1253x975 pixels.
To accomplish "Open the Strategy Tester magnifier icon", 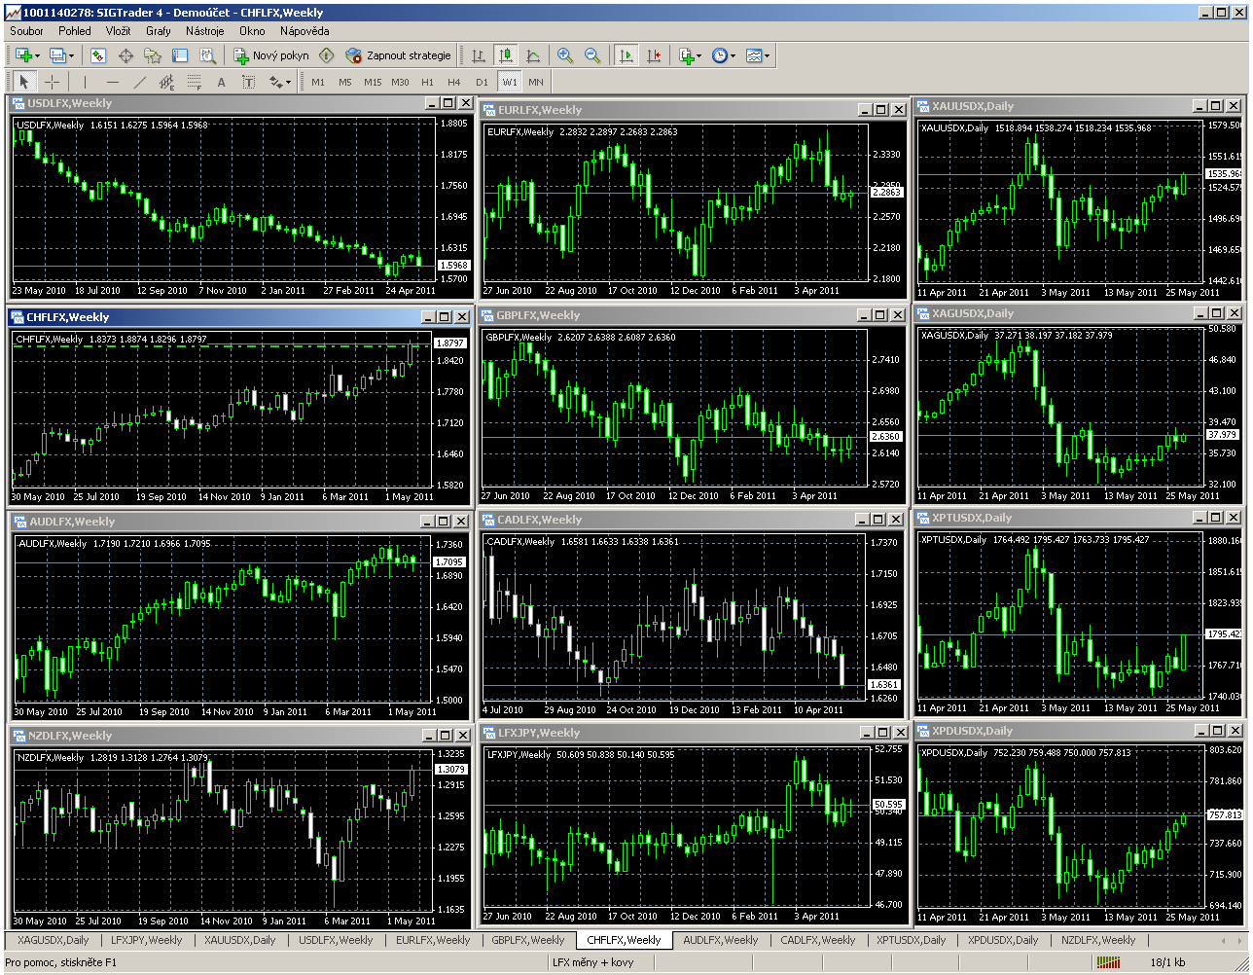I will tap(207, 55).
